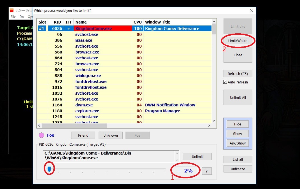Select the KingdomCome.exe process row
300x189 pixels.
(124, 29)
